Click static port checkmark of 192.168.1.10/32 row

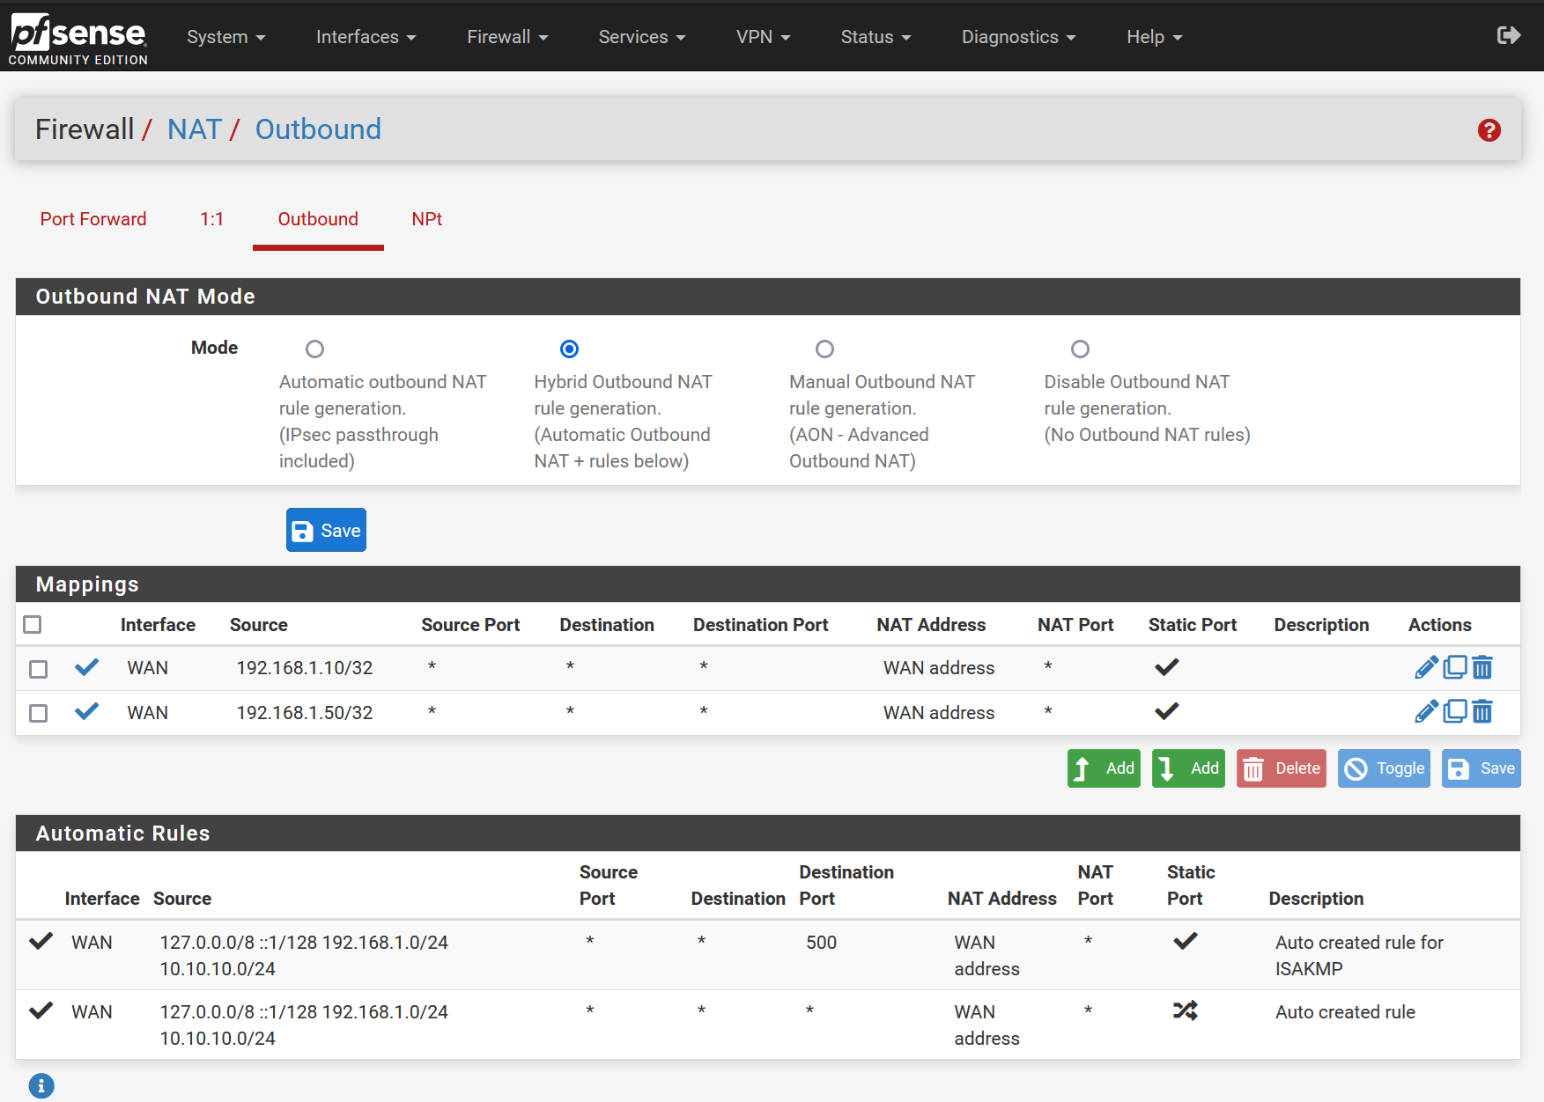pyautogui.click(x=1167, y=667)
